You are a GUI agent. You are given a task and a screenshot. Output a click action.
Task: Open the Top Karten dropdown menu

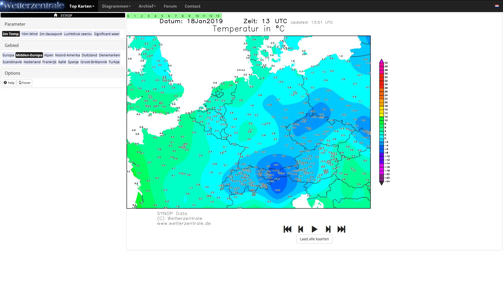pos(81,6)
